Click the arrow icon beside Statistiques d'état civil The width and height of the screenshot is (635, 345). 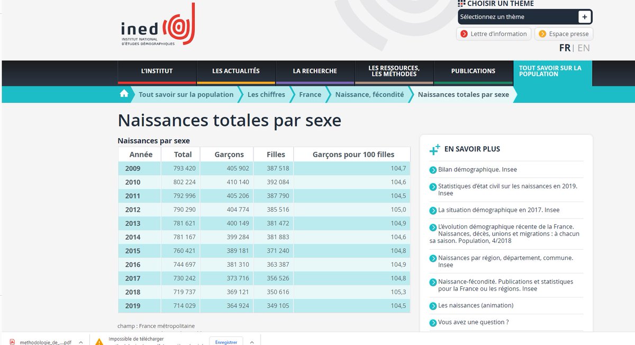pos(433,187)
